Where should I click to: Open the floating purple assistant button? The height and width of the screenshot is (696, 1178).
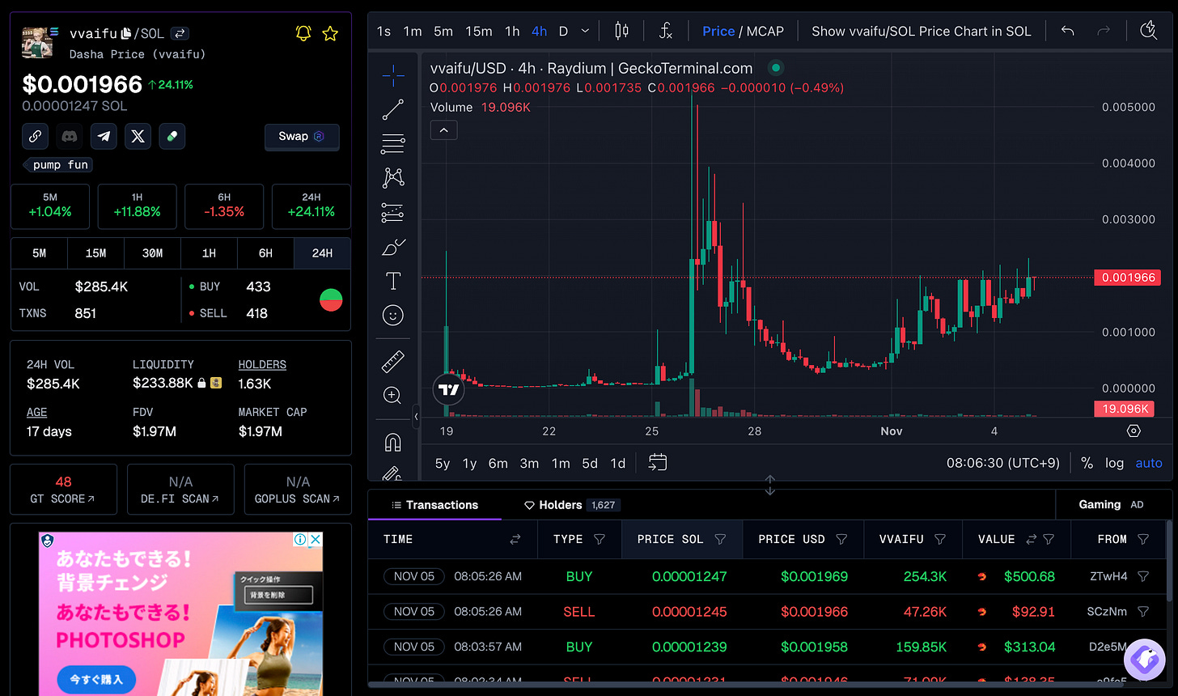tap(1144, 660)
